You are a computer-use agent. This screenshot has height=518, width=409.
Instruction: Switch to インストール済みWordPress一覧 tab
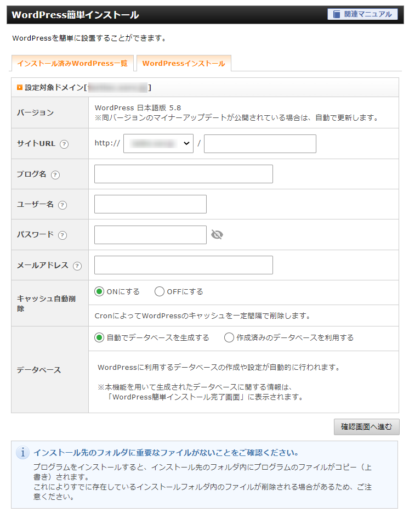coord(72,63)
